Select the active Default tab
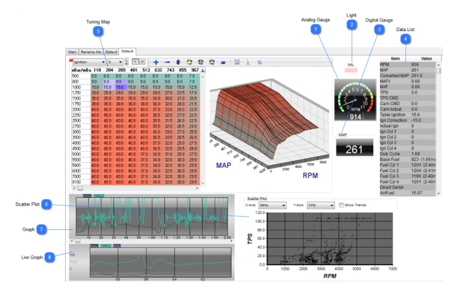The width and height of the screenshot is (476, 298). pos(127,51)
